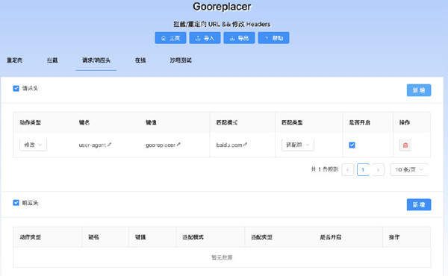Image resolution: width=448 pixels, height=276 pixels.
Task: Open the 帮助 help button
Action: [x=273, y=38]
